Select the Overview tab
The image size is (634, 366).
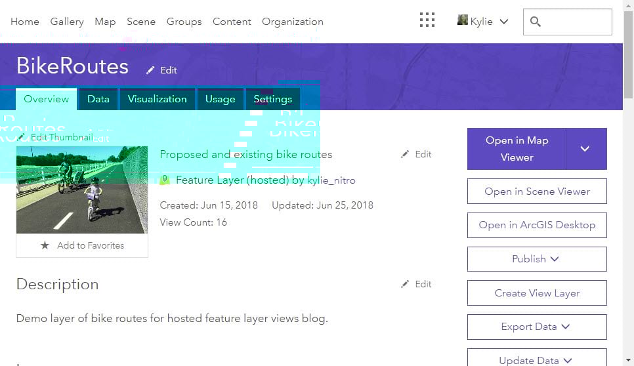pyautogui.click(x=46, y=99)
